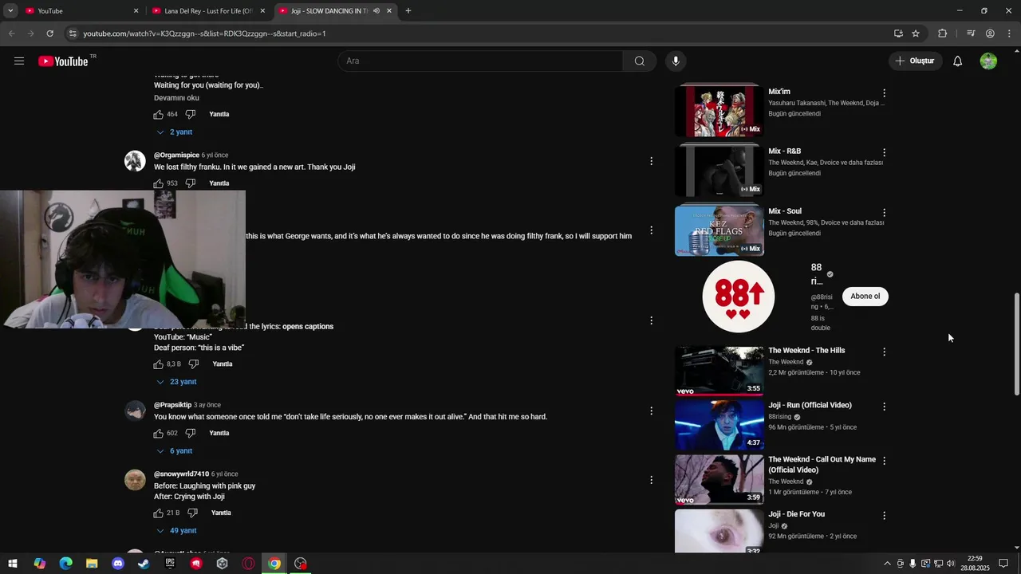
Task: Install YouTube app from address bar icon
Action: (x=898, y=33)
